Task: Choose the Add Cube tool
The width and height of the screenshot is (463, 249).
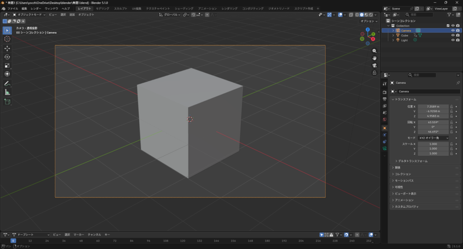Action: (x=7, y=102)
